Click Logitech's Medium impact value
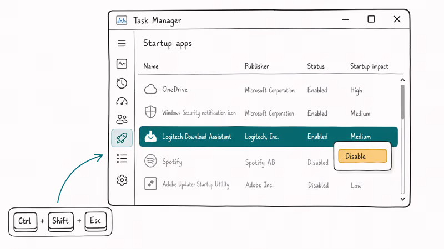Image resolution: width=444 pixels, height=249 pixels. [360, 137]
